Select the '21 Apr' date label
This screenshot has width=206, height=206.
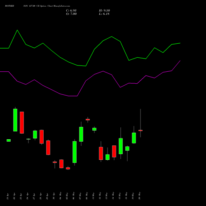click(x=8, y=197)
